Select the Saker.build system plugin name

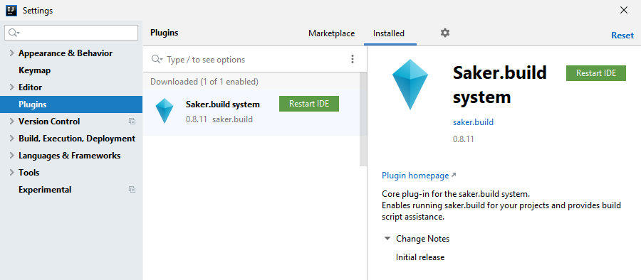pos(222,104)
